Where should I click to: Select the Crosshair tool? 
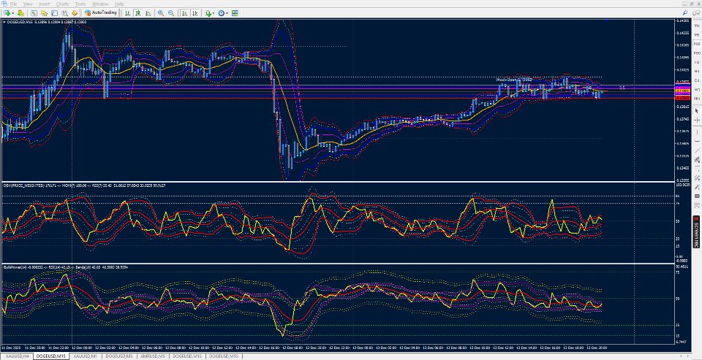coord(697,120)
